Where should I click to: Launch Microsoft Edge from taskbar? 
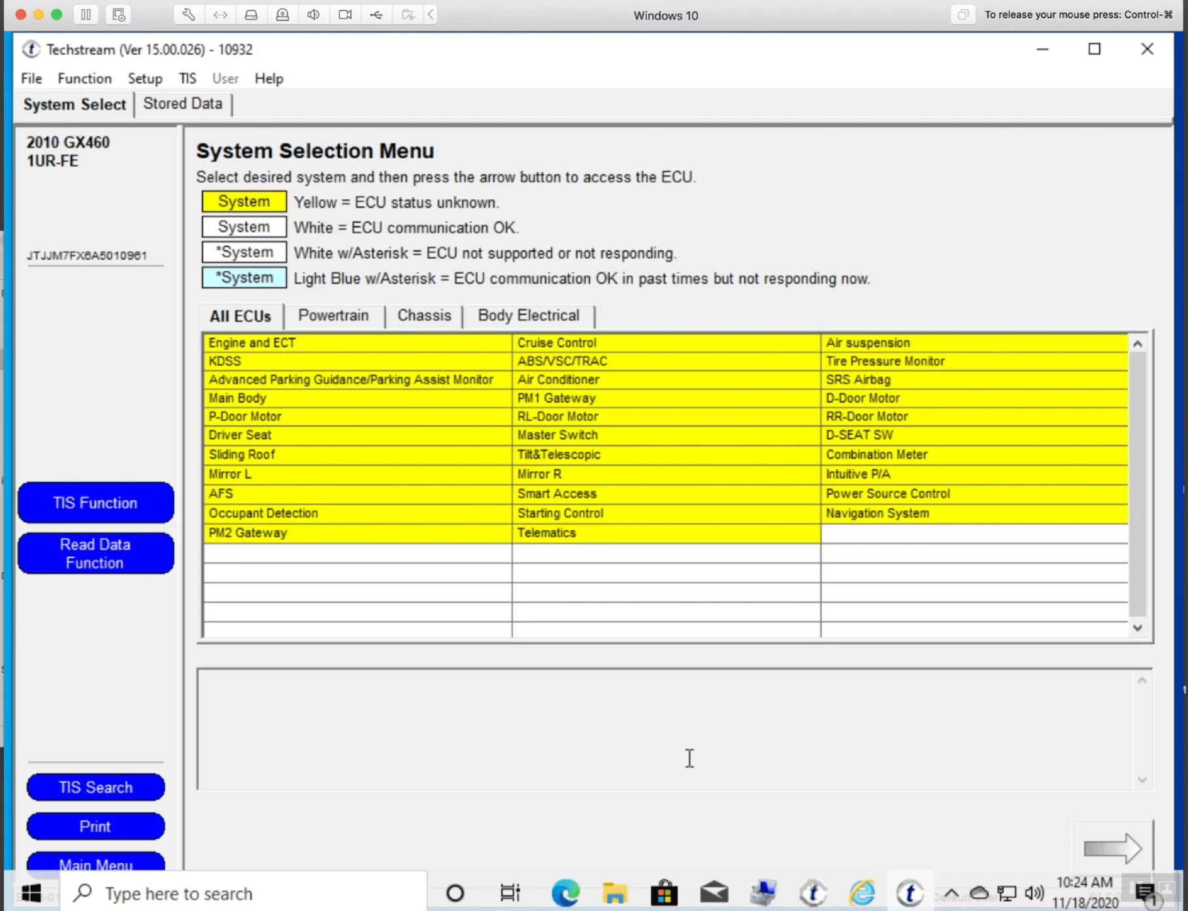tap(565, 893)
